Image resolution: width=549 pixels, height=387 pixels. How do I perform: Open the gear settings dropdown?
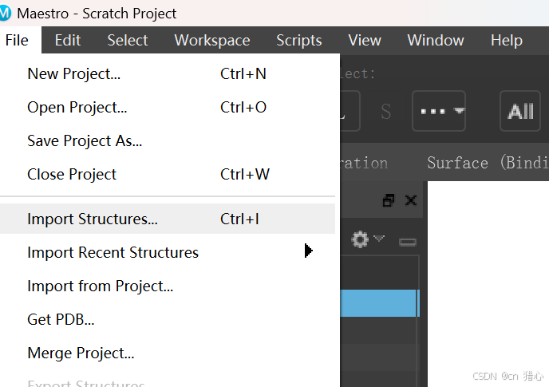(x=367, y=239)
